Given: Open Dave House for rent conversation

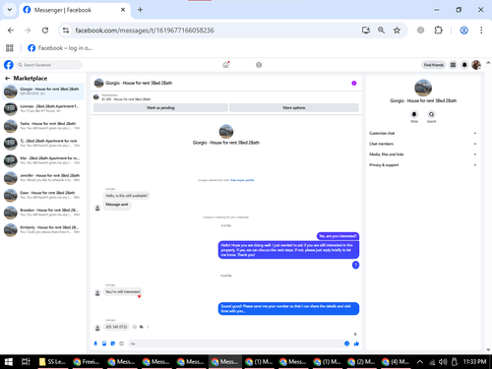Looking at the screenshot, I should coord(43,195).
